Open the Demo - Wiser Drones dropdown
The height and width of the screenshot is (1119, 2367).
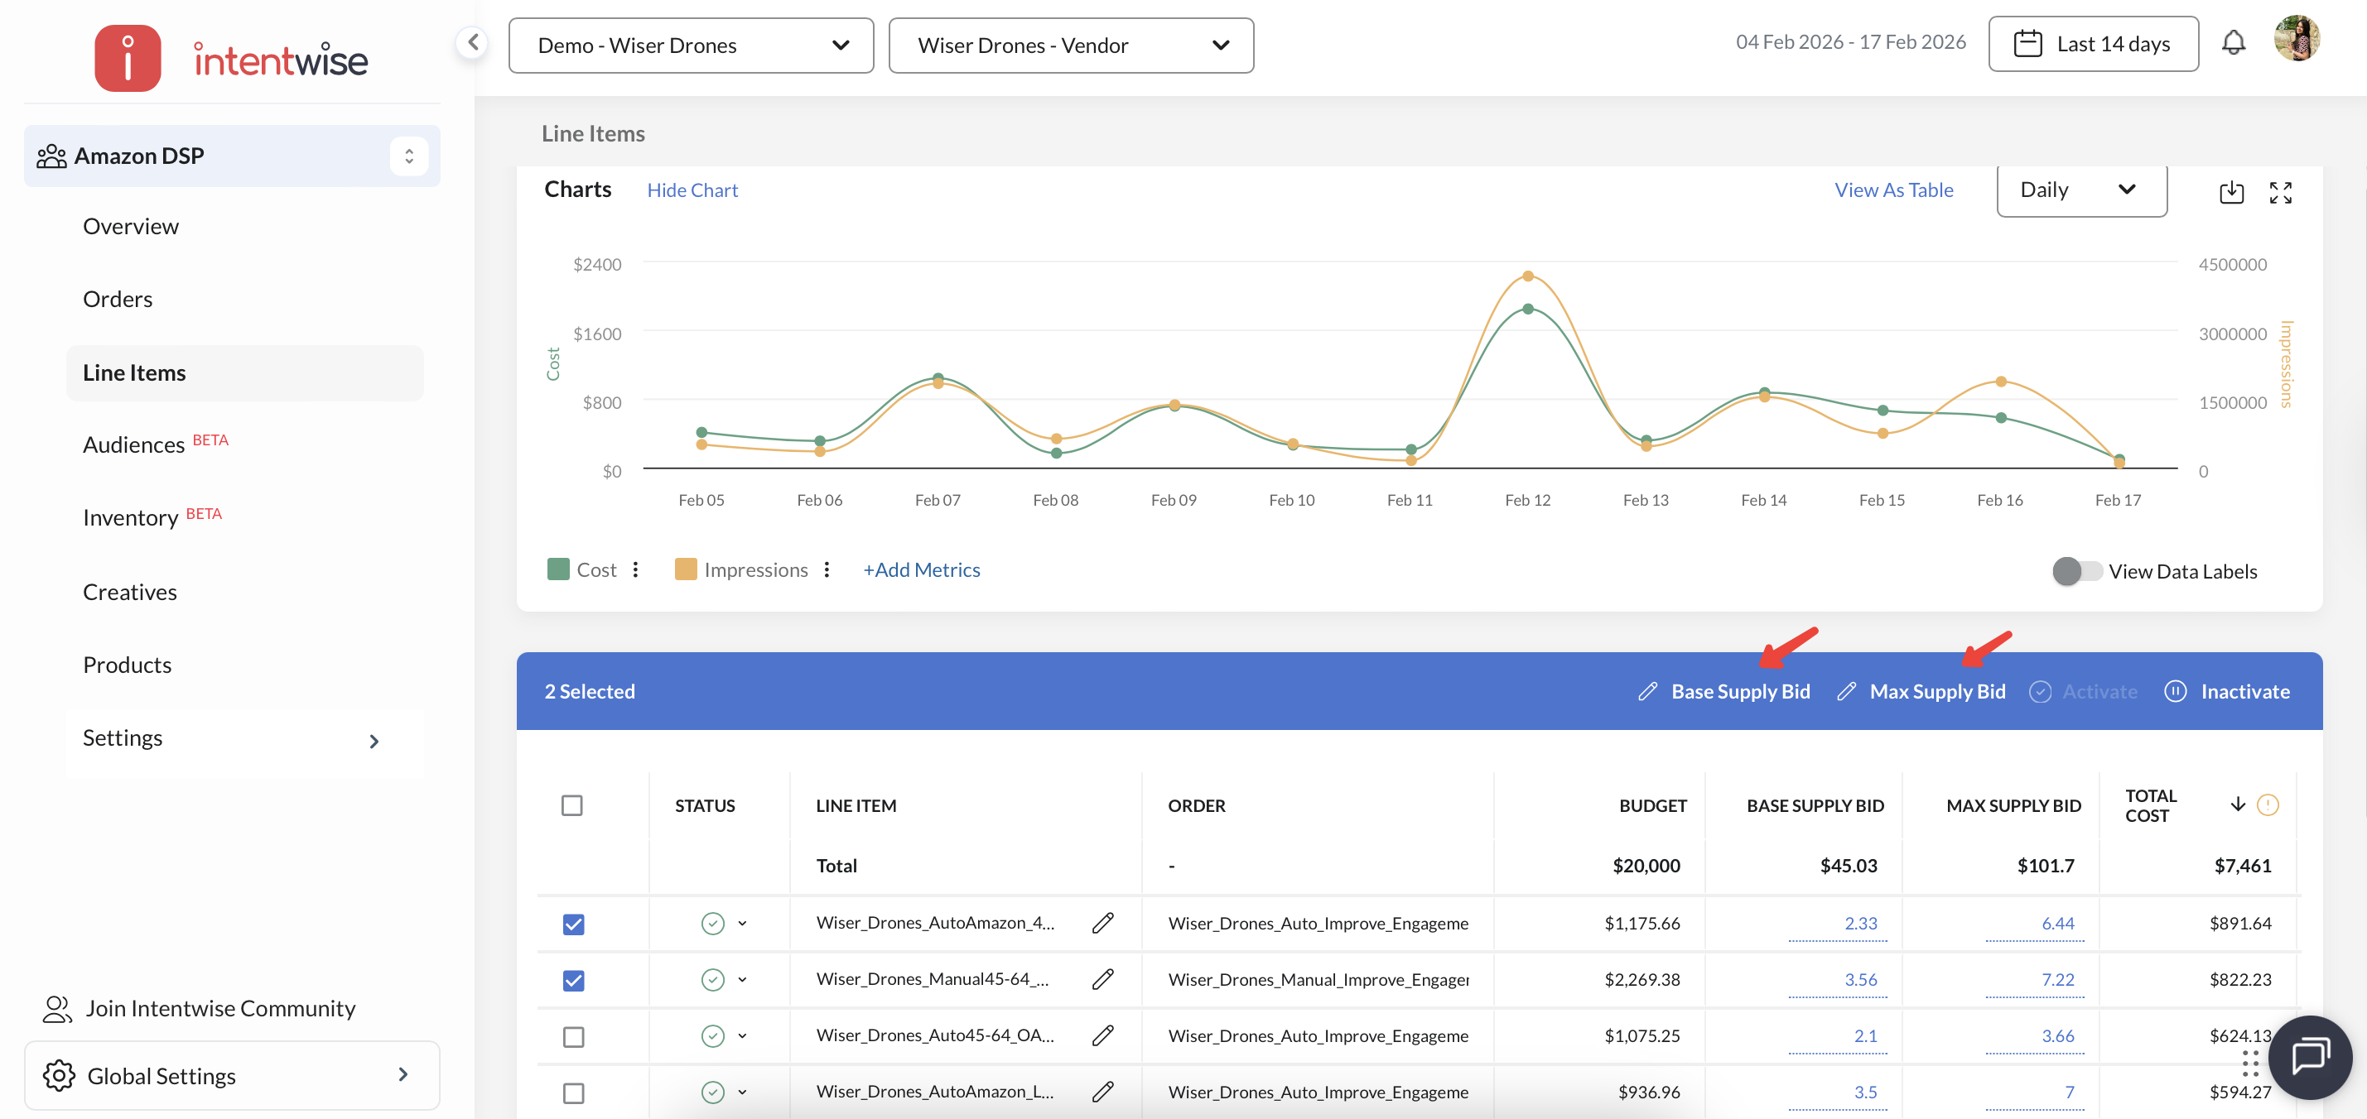691,45
